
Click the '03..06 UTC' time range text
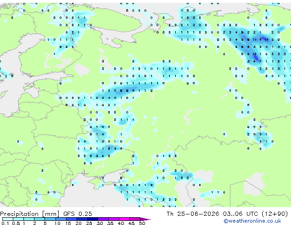coord(241,214)
